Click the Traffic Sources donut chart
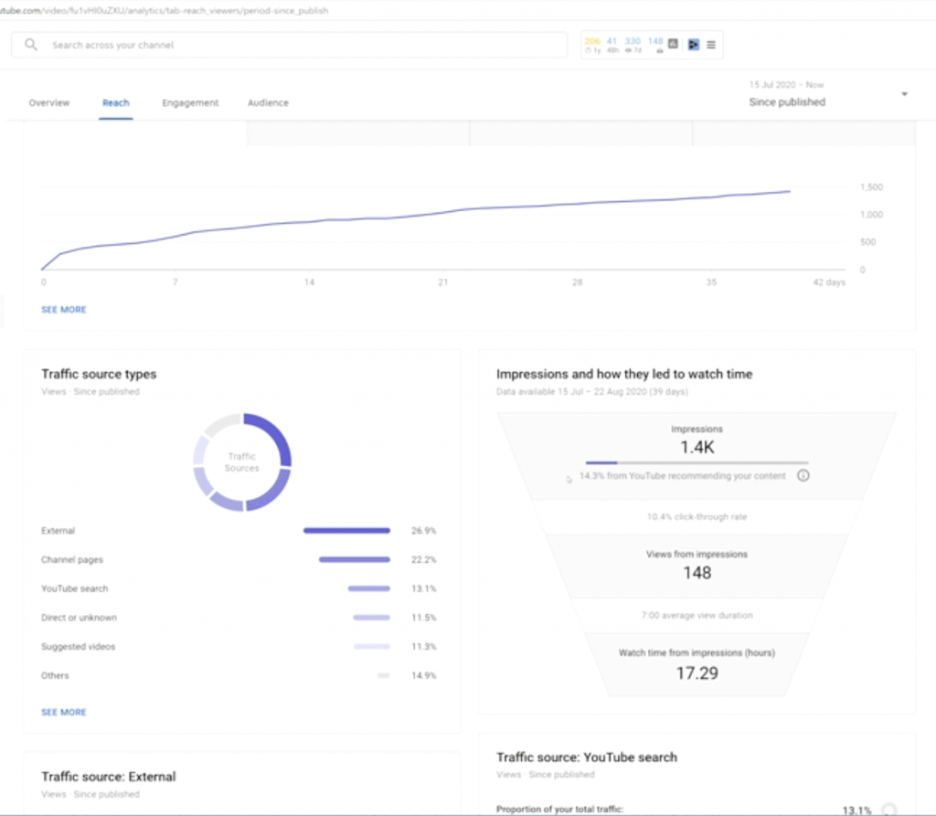The height and width of the screenshot is (816, 936). [241, 462]
